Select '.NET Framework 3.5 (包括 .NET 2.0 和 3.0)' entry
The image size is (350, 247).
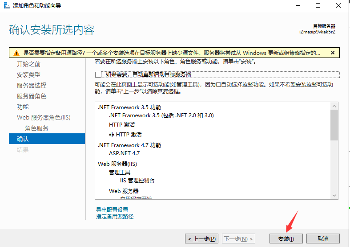pos(161,115)
